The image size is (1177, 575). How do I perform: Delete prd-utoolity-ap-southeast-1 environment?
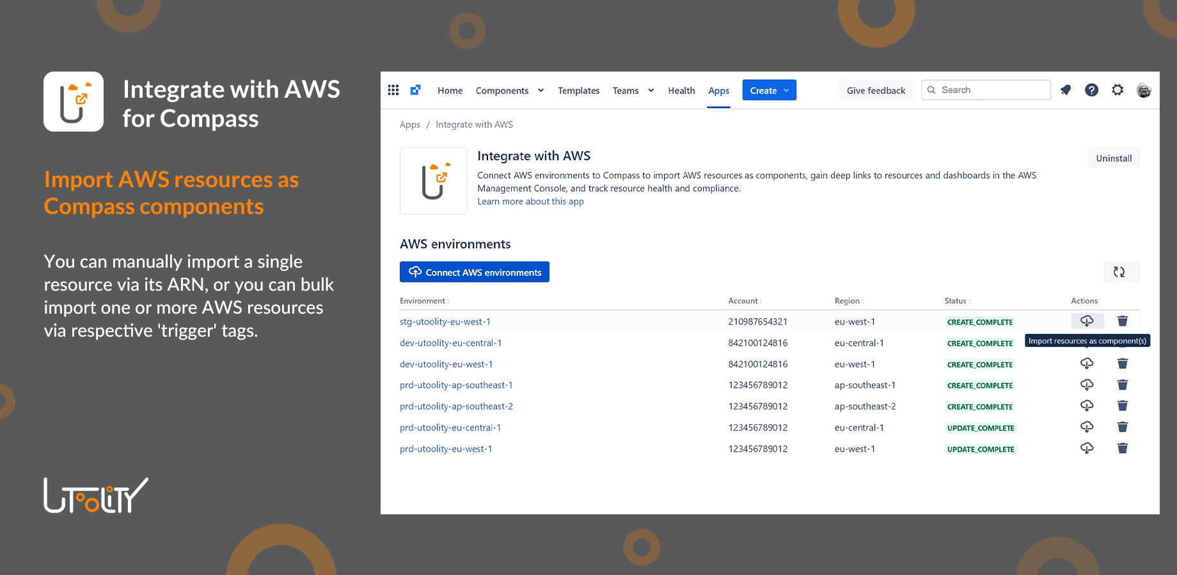1123,385
